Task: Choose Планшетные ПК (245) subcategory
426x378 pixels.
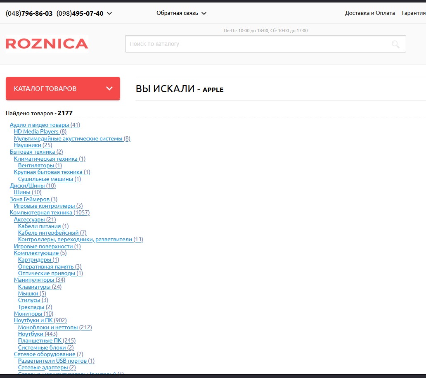Action: [x=47, y=340]
